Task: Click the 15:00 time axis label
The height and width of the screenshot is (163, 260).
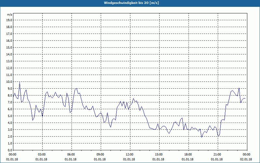Action: pos(159,155)
